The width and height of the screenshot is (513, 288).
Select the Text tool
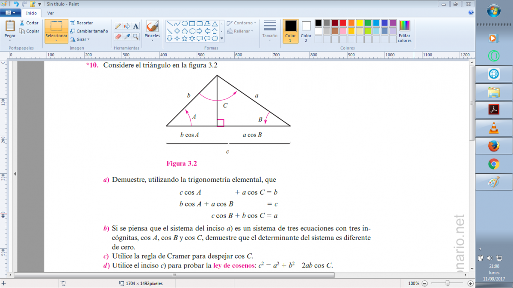[136, 26]
